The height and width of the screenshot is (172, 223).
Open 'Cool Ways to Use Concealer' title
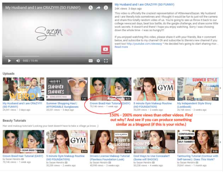[x=151, y=157]
